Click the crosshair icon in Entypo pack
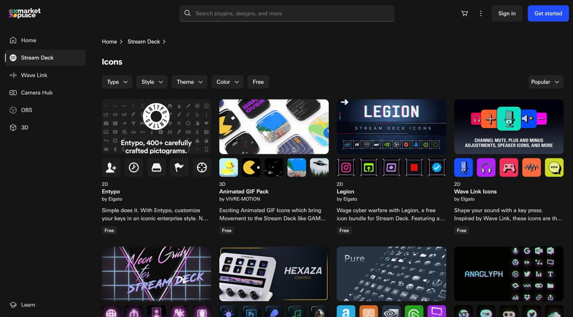Image resolution: width=573 pixels, height=317 pixels. tap(202, 167)
